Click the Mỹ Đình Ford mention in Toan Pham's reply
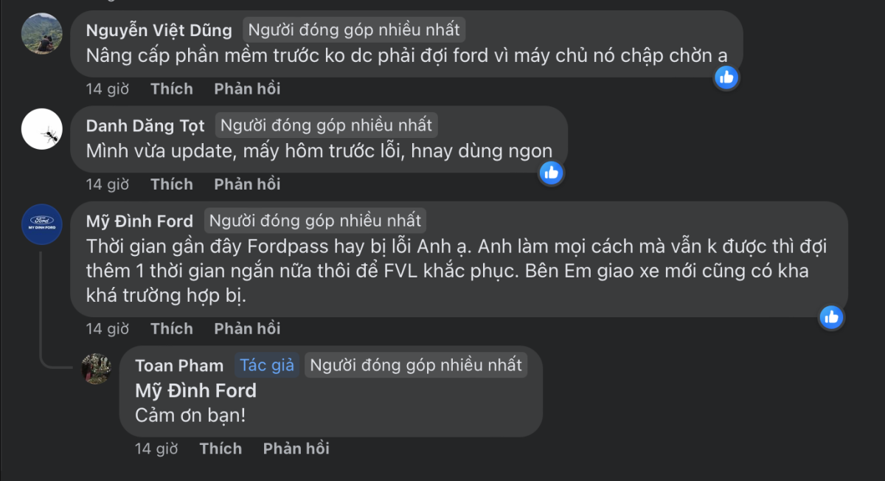 pyautogui.click(x=195, y=391)
